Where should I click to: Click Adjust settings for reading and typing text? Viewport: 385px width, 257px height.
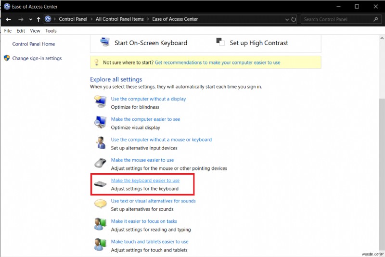(x=151, y=230)
